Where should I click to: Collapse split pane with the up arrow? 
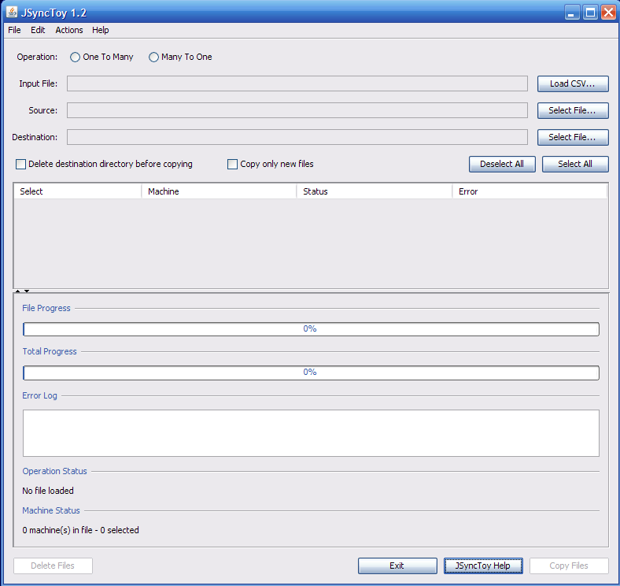(18, 291)
